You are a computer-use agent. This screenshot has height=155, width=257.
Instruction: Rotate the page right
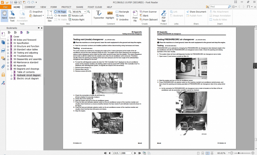(x=76, y=20)
